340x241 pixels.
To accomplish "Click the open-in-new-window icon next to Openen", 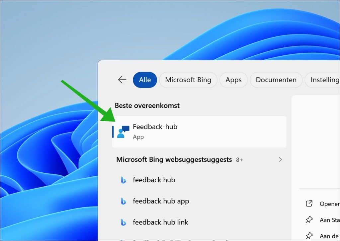I will click(x=309, y=204).
